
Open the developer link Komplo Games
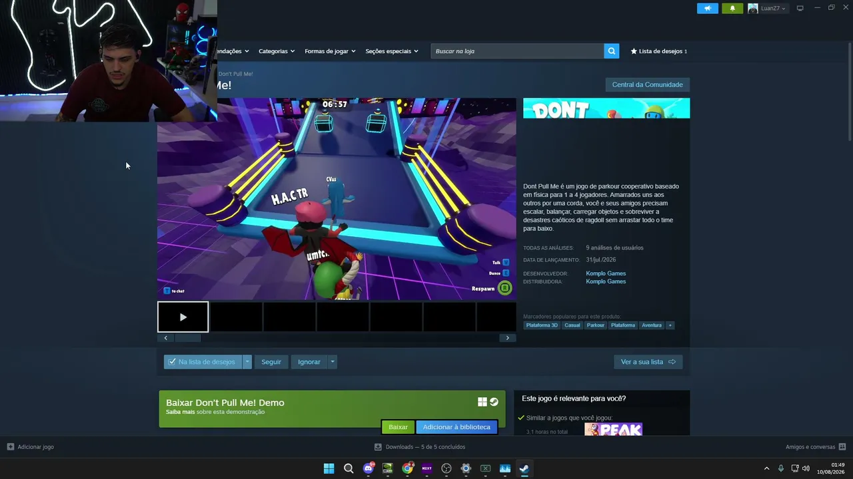click(x=606, y=273)
